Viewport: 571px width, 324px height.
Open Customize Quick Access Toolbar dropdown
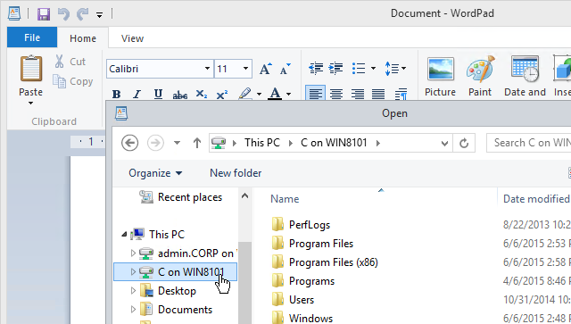(x=99, y=14)
